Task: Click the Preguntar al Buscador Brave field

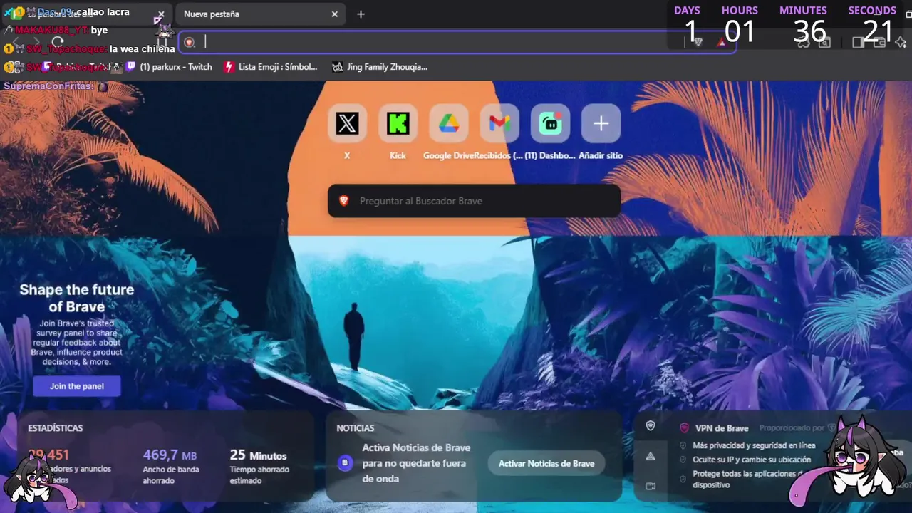Action: tap(474, 201)
